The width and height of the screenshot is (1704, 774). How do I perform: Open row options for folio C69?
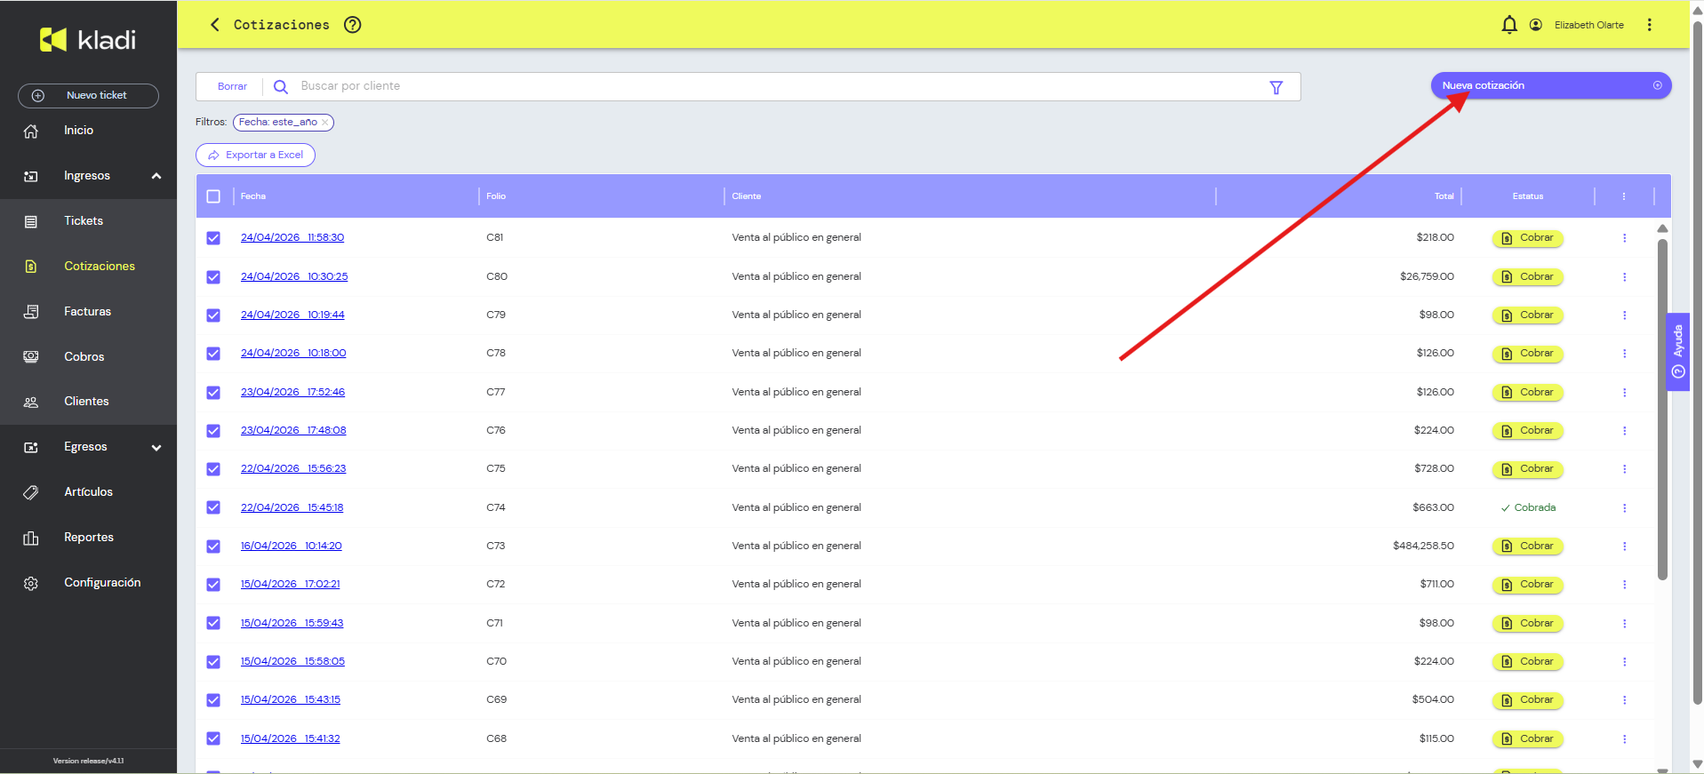1624,700
